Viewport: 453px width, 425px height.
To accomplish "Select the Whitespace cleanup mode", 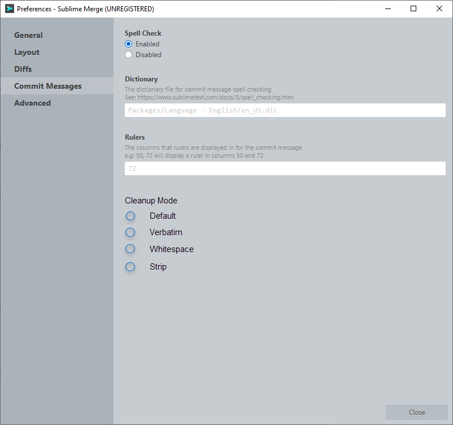I will pyautogui.click(x=130, y=249).
